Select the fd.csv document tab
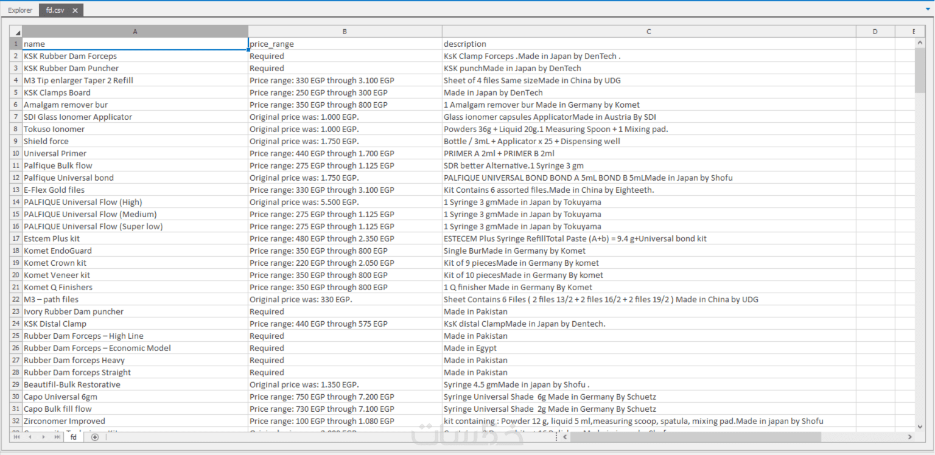This screenshot has width=935, height=455. point(55,10)
